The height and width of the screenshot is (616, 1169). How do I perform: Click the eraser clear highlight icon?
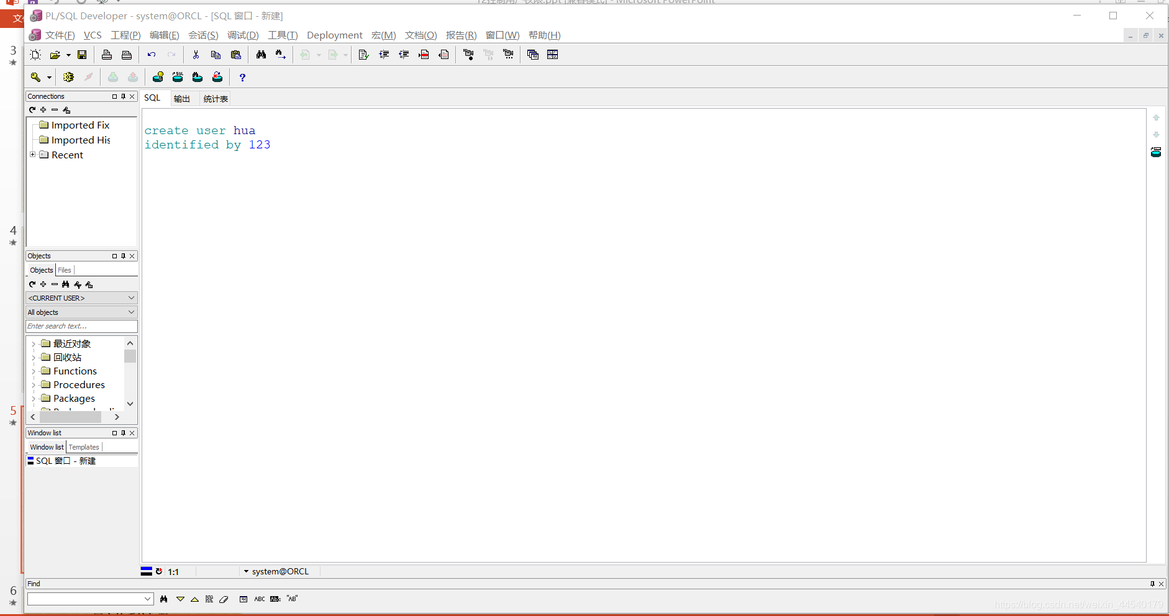tap(224, 599)
